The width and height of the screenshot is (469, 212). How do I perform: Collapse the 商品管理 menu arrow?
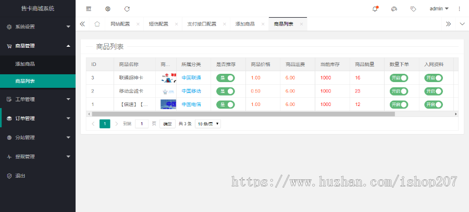68,46
